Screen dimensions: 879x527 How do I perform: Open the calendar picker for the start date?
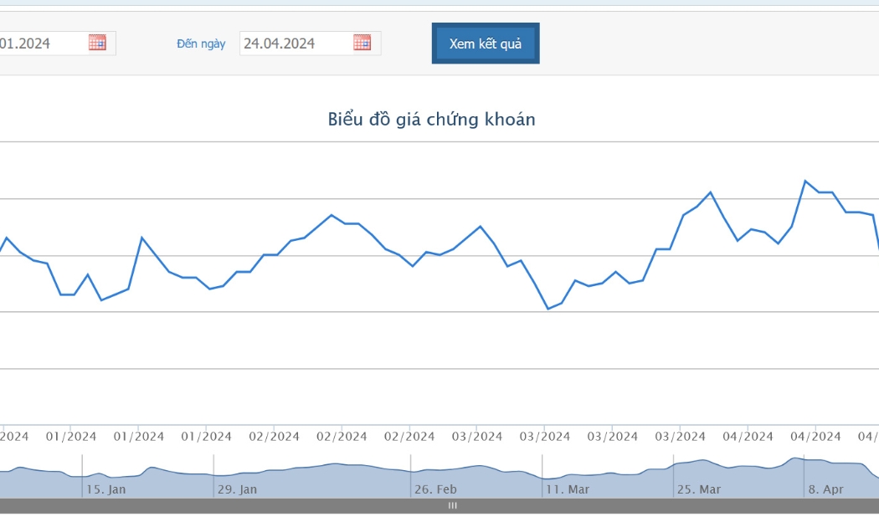pyautogui.click(x=97, y=43)
